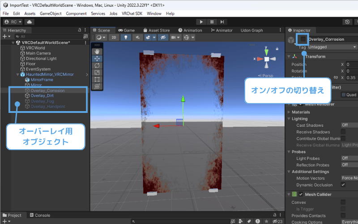Open the File menu
Image resolution: width=358 pixels, height=224 pixels.
6,13
